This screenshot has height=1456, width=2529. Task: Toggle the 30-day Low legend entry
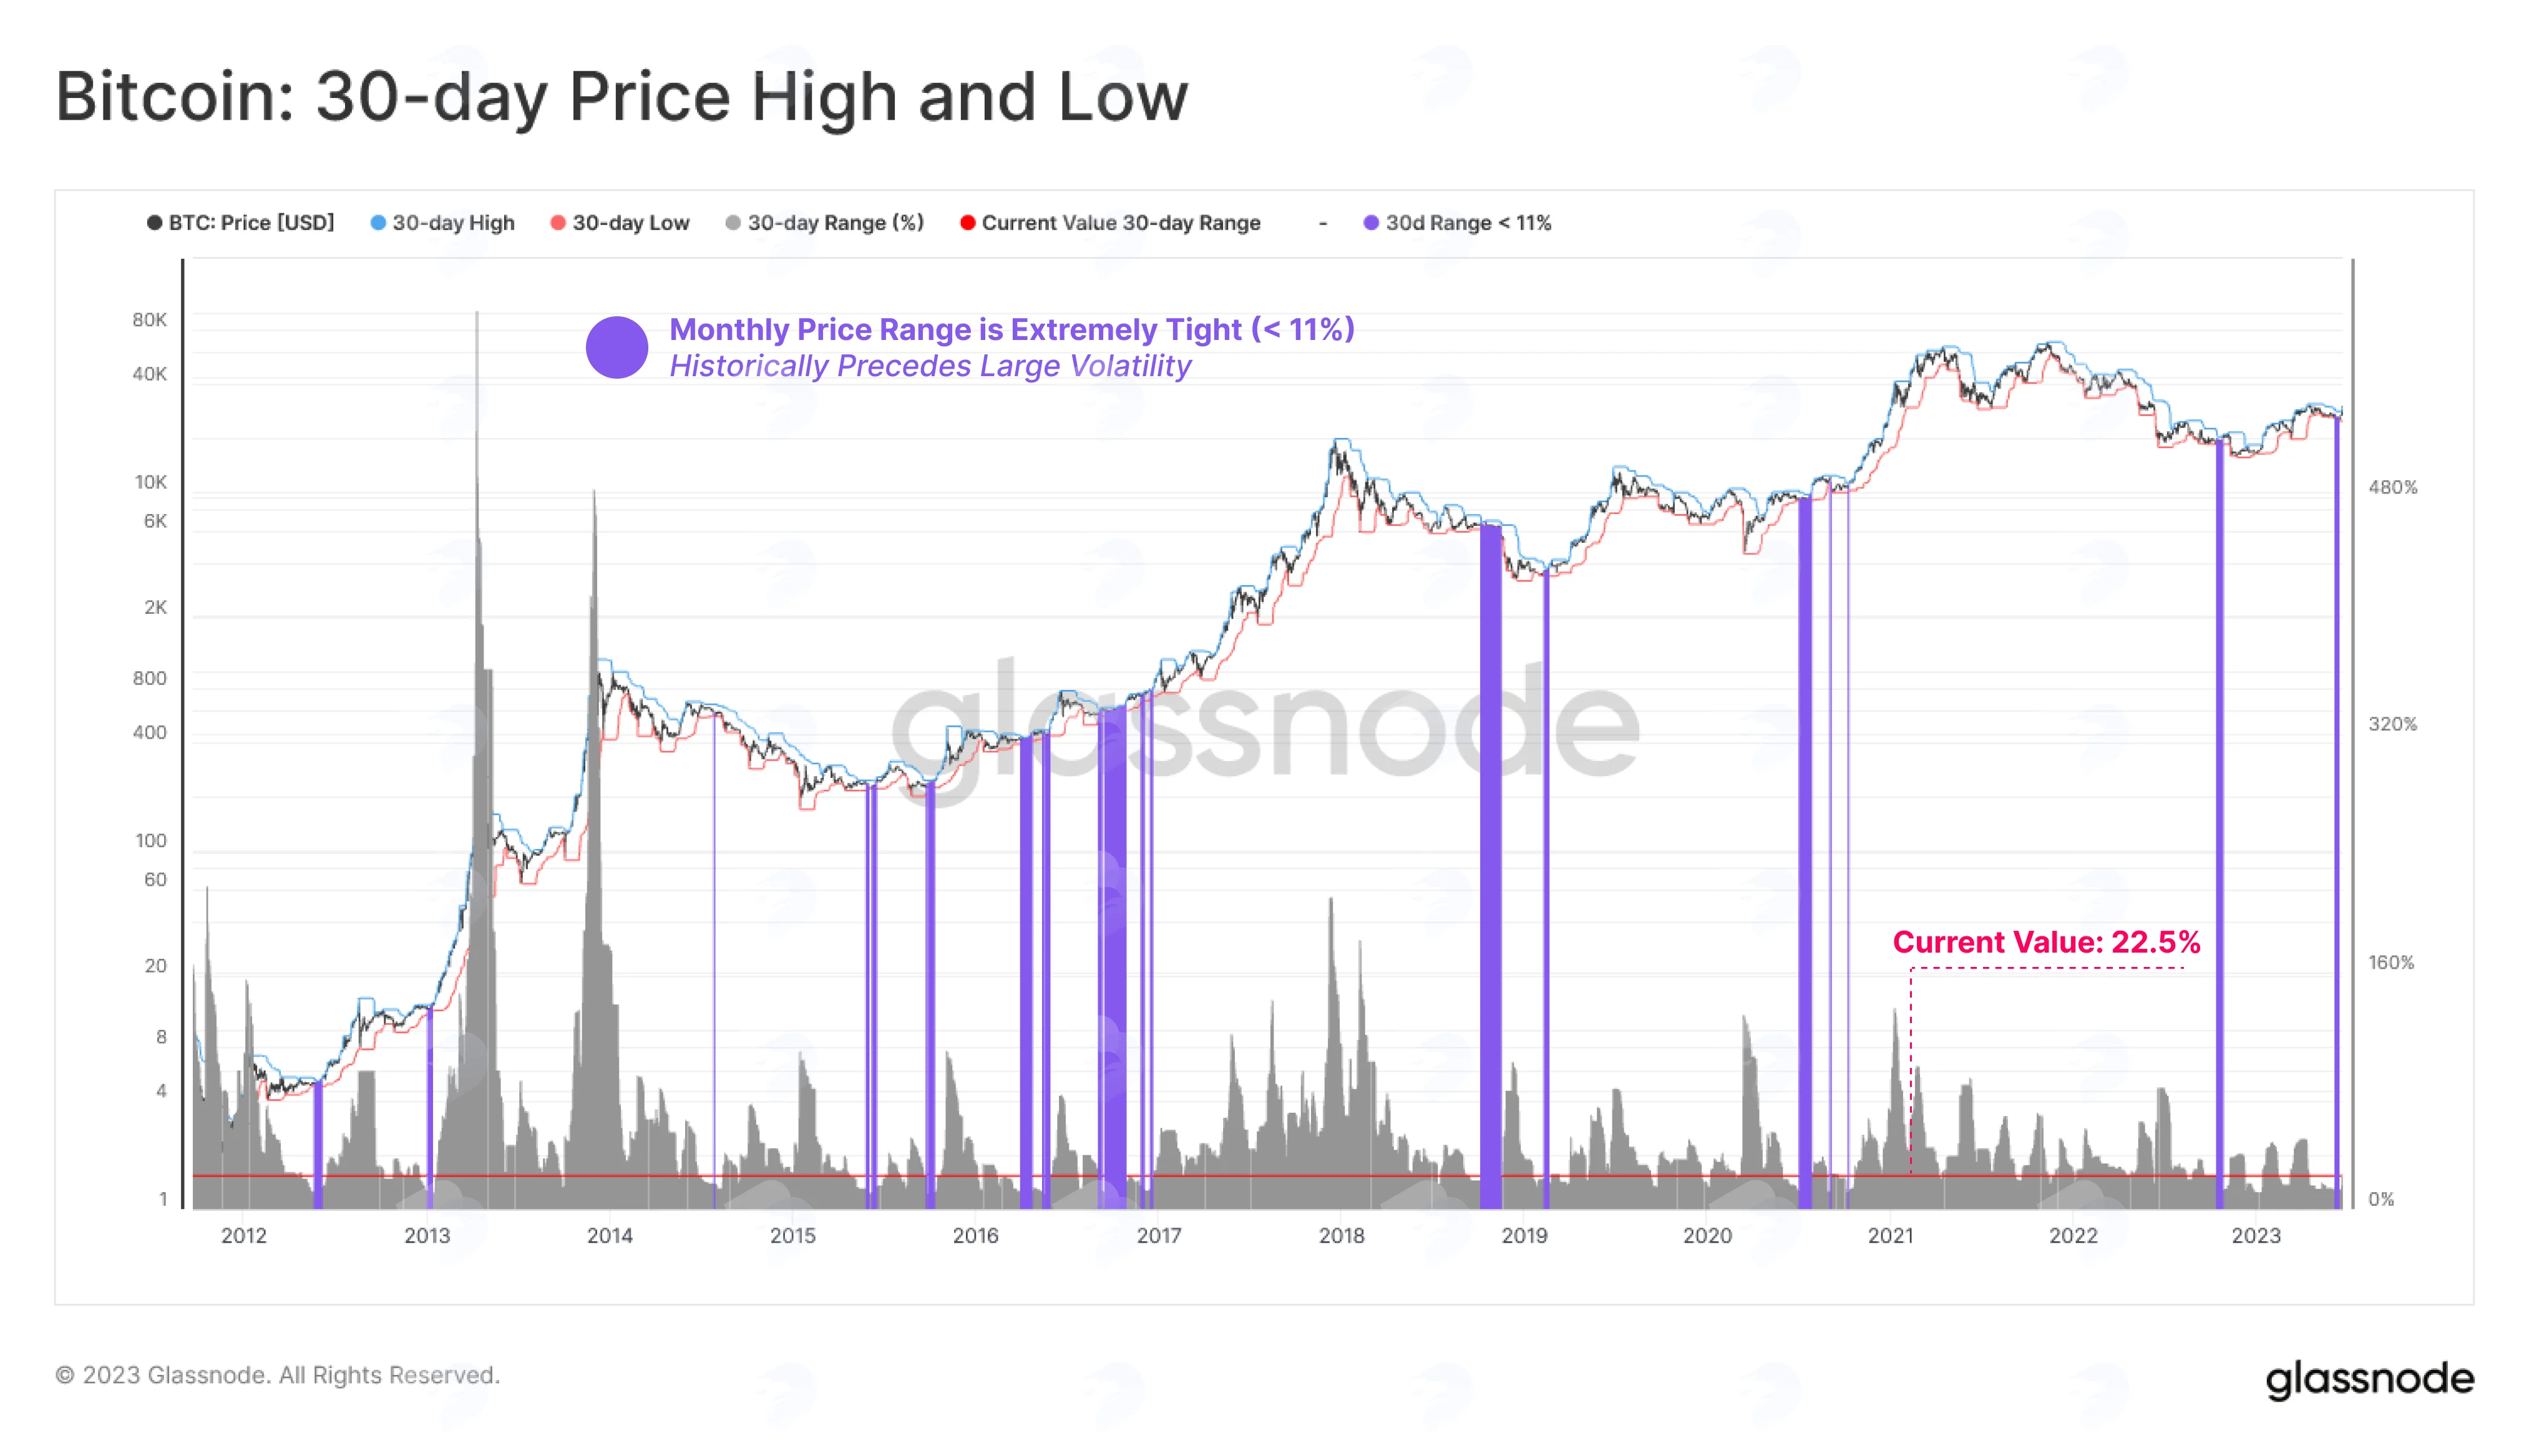(x=620, y=223)
